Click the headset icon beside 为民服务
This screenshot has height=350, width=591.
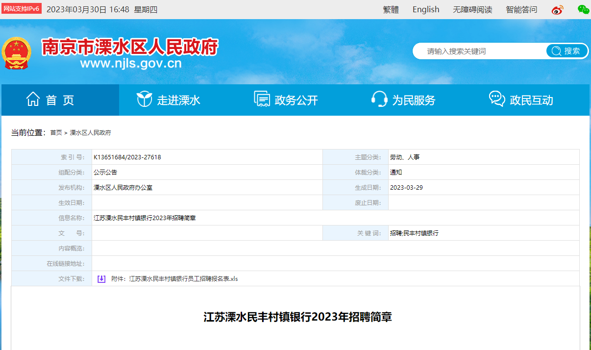pos(379,100)
